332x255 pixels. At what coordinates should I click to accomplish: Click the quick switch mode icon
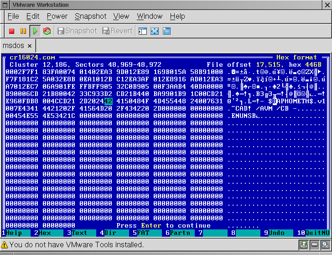[166, 31]
